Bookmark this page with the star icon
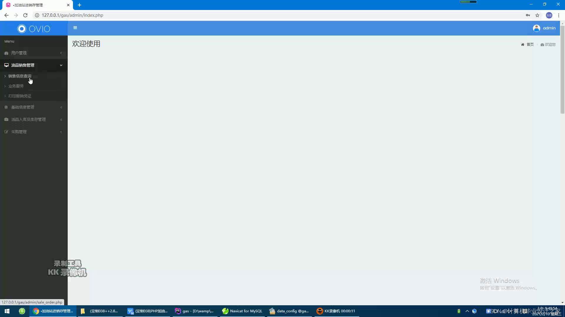Viewport: 565px width, 317px height. tap(537, 15)
